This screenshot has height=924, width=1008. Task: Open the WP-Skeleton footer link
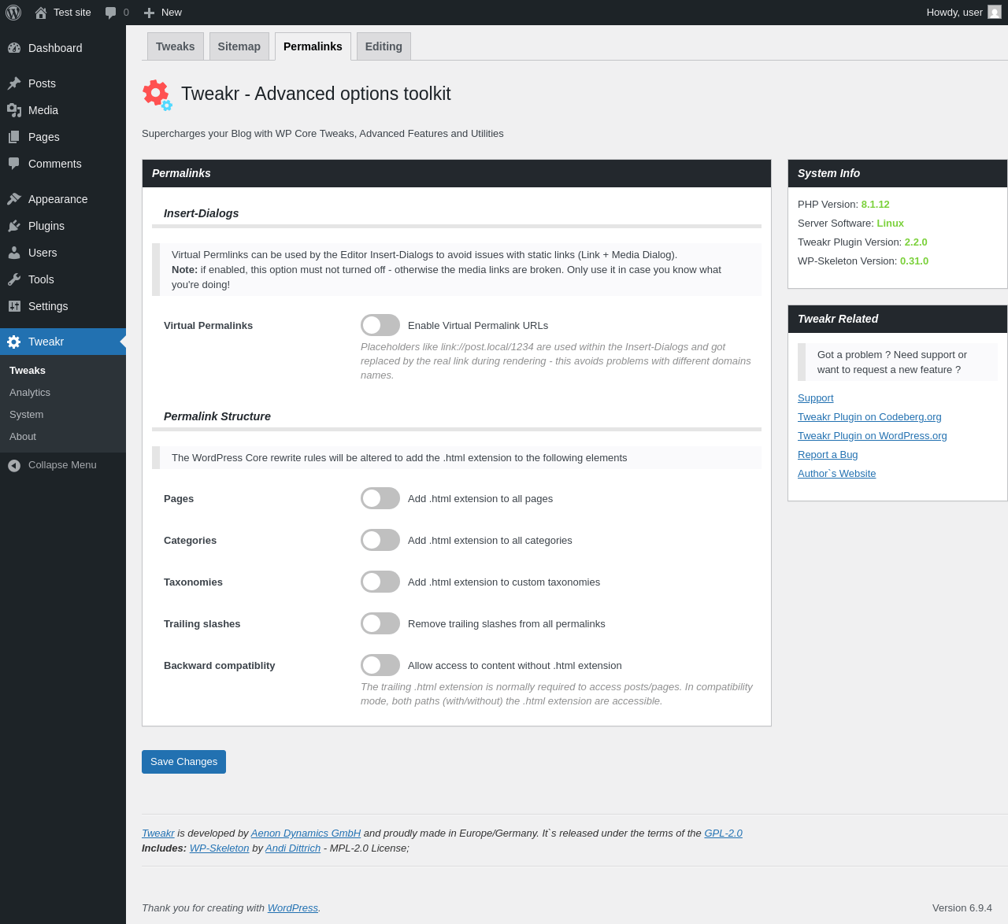pos(219,848)
